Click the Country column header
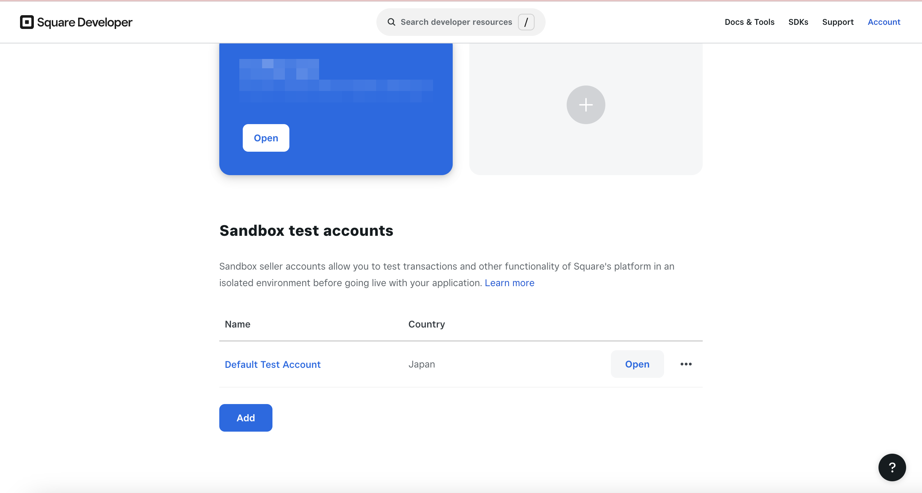922x493 pixels. [426, 324]
